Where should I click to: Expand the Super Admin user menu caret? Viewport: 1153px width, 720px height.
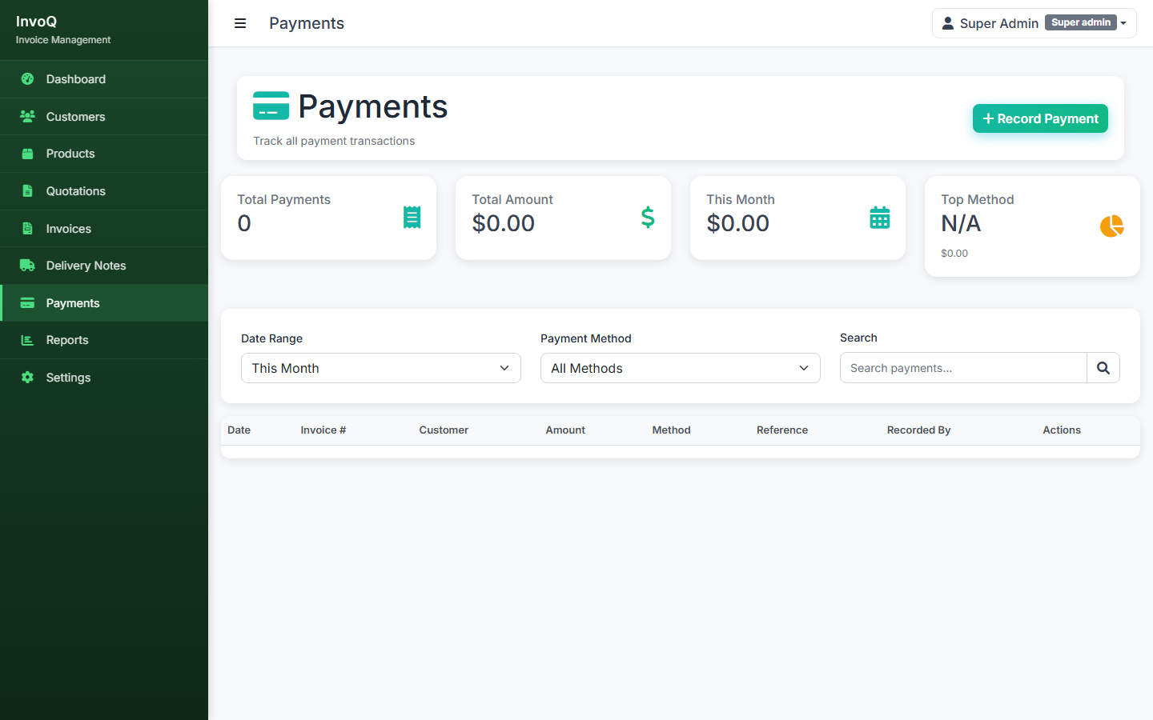point(1123,23)
